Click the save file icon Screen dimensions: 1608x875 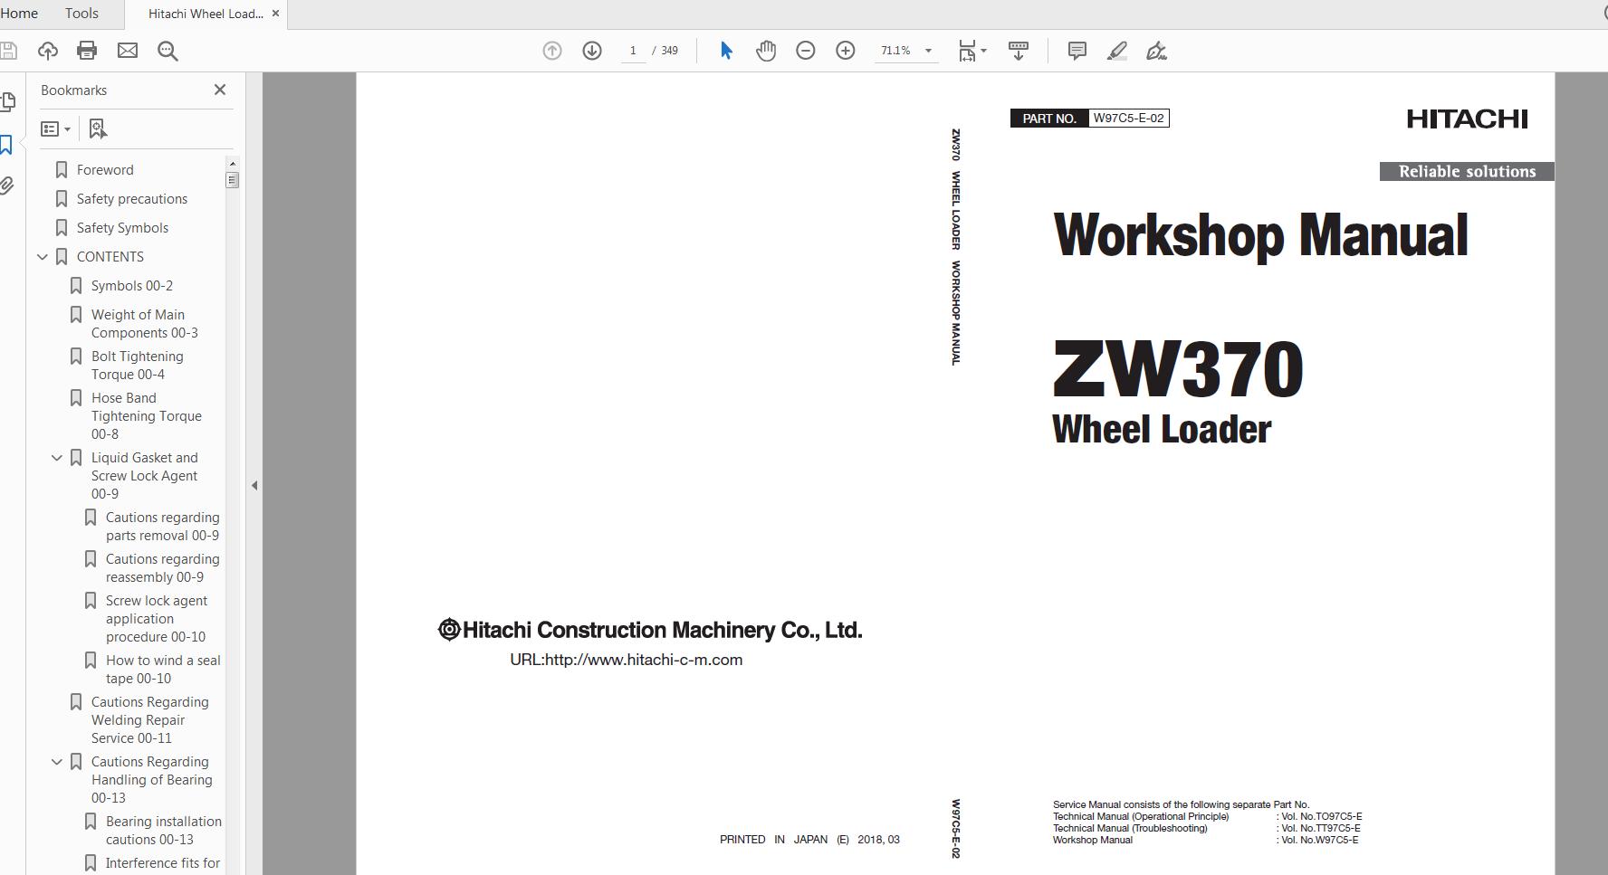(x=8, y=51)
